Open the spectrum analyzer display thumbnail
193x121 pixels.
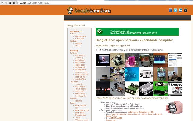[161, 60]
